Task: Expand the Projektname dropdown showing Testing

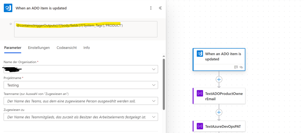Action: coord(154,85)
